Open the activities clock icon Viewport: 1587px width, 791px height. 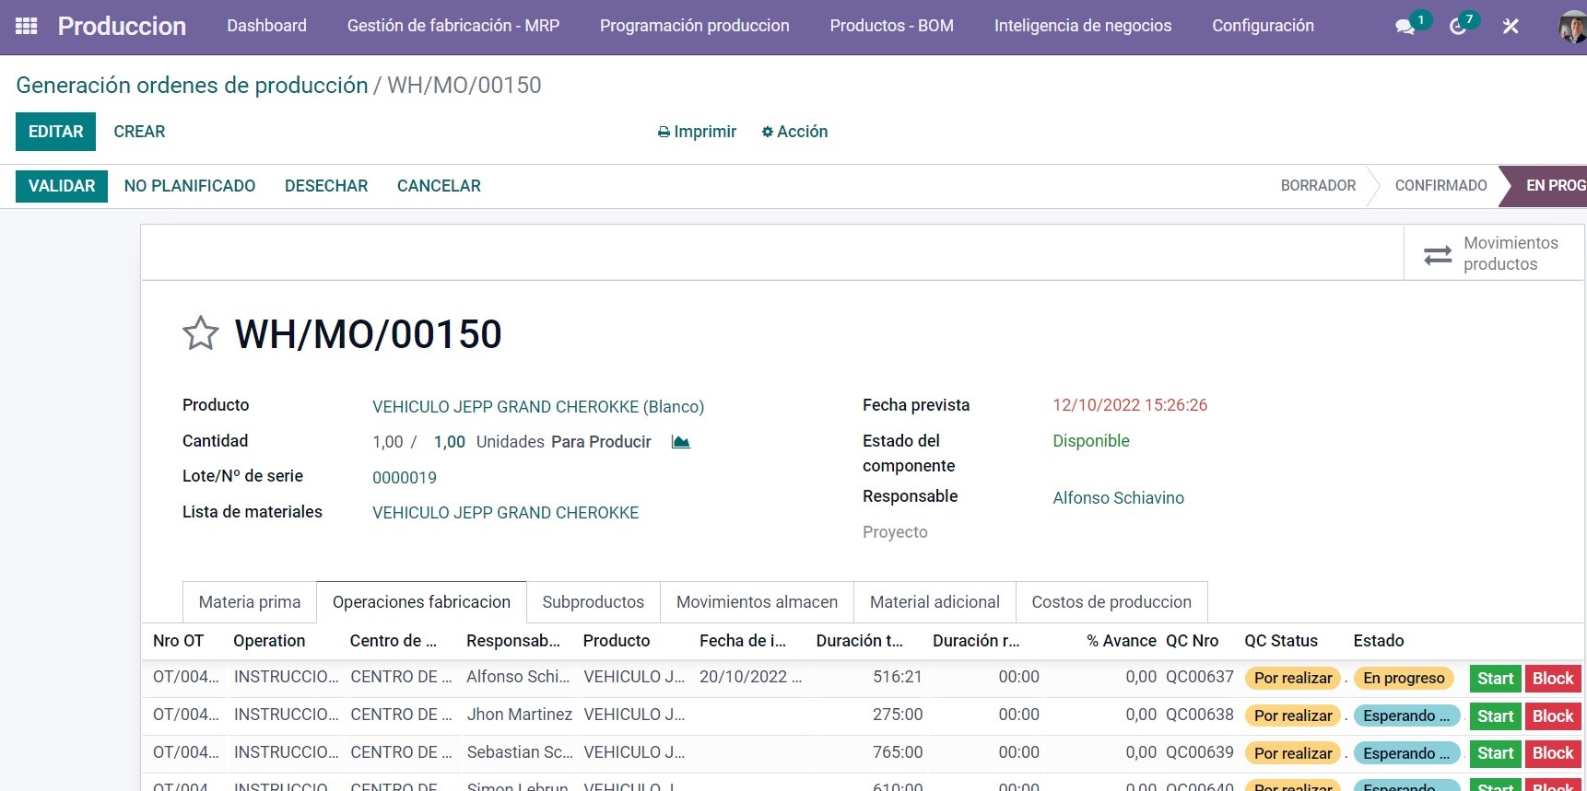pyautogui.click(x=1458, y=27)
